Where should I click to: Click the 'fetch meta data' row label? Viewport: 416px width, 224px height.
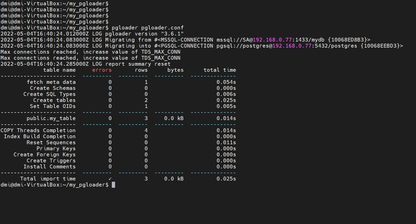51,82
